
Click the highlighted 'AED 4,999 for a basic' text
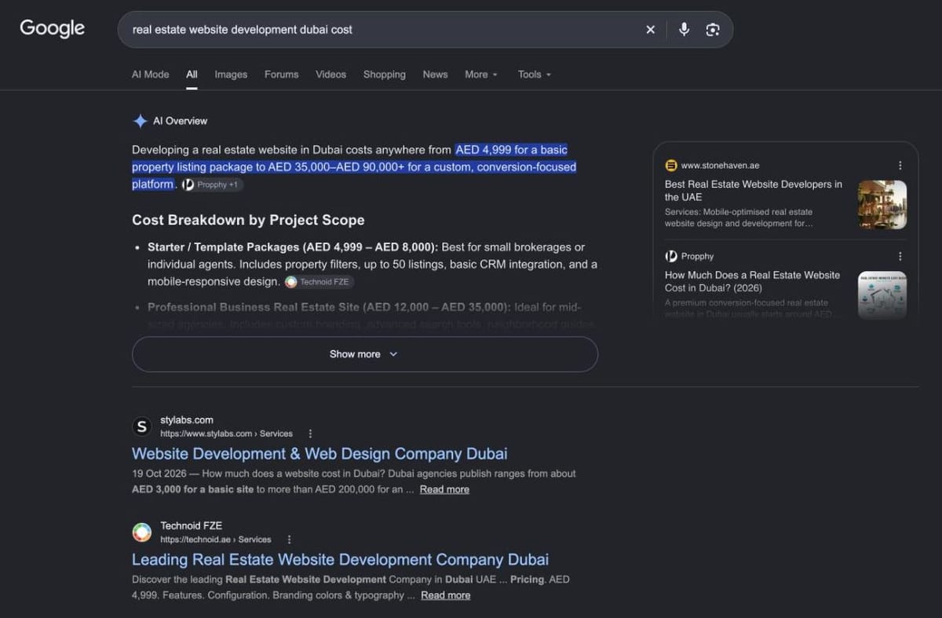(511, 150)
